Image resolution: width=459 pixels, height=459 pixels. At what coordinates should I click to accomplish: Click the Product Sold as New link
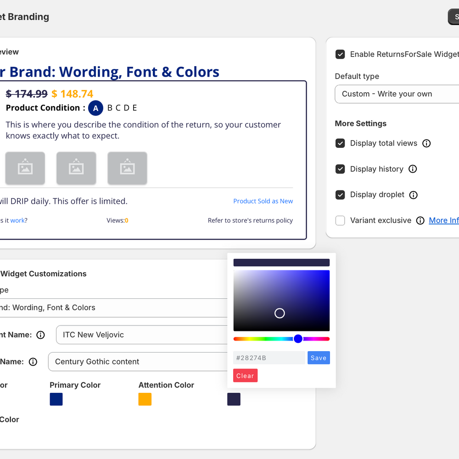pos(263,201)
